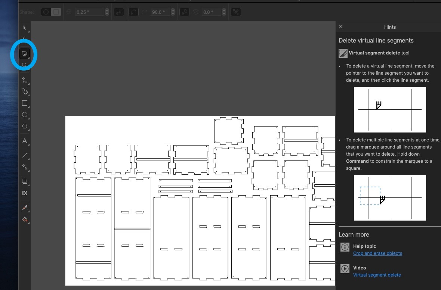Open the Crop and erase objects link
The width and height of the screenshot is (441, 290).
click(377, 253)
